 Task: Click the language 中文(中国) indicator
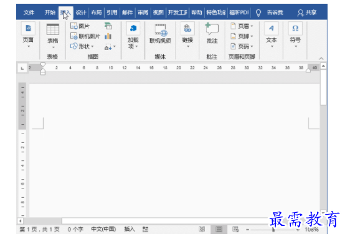103,229
